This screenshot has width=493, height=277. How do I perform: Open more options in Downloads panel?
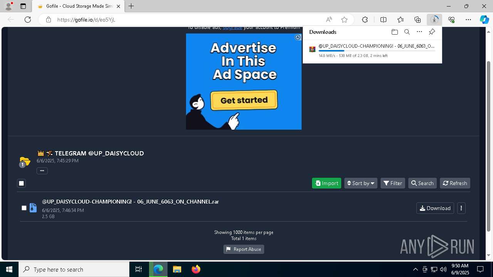419,32
